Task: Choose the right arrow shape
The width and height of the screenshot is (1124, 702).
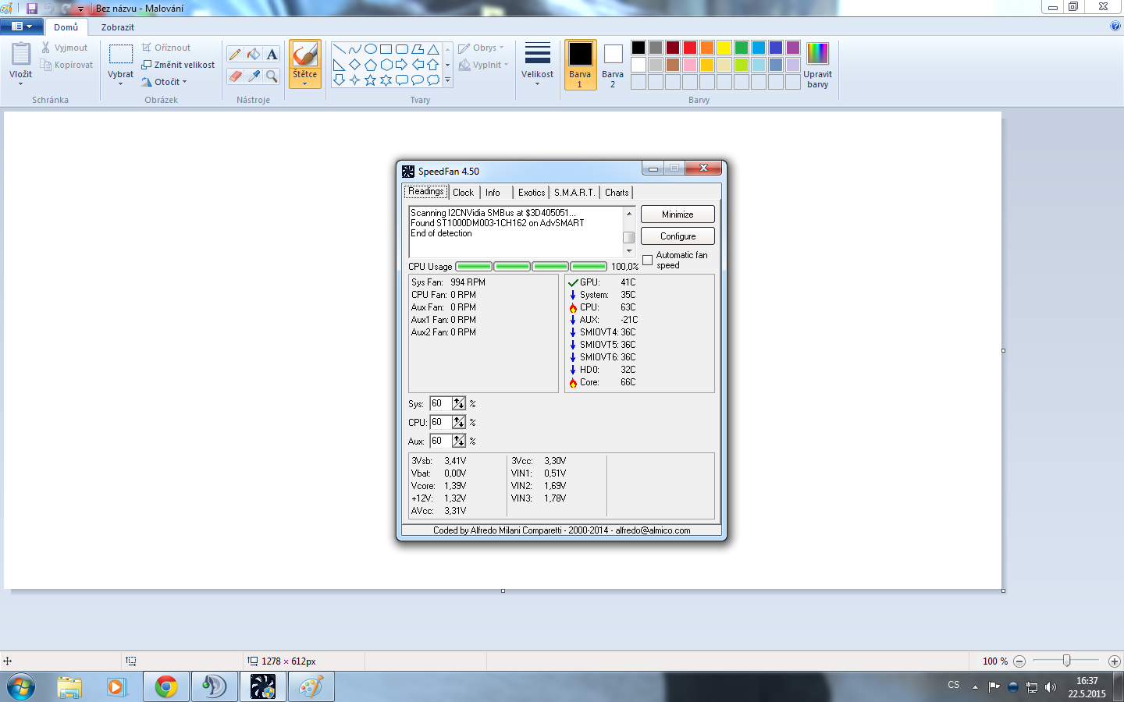Action: (401, 65)
